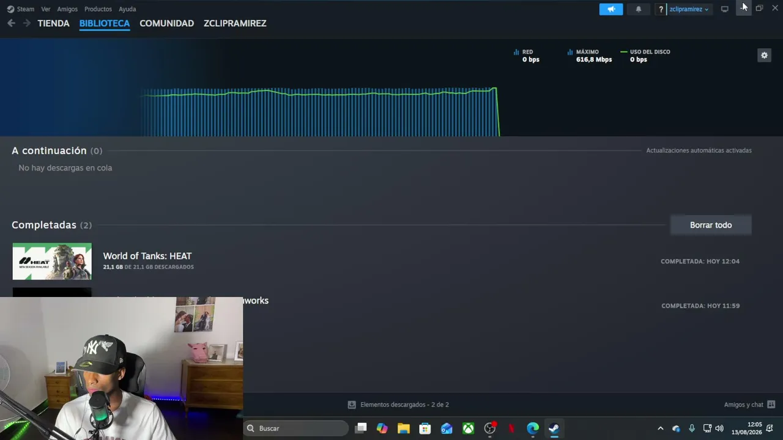Open the Amigos menu
The width and height of the screenshot is (783, 440).
tap(67, 9)
